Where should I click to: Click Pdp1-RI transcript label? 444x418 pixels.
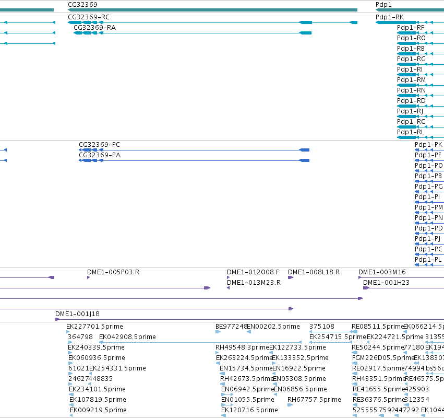tap(410, 69)
